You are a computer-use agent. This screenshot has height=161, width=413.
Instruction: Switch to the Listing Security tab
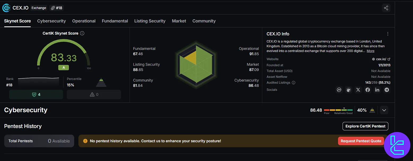coord(150,21)
